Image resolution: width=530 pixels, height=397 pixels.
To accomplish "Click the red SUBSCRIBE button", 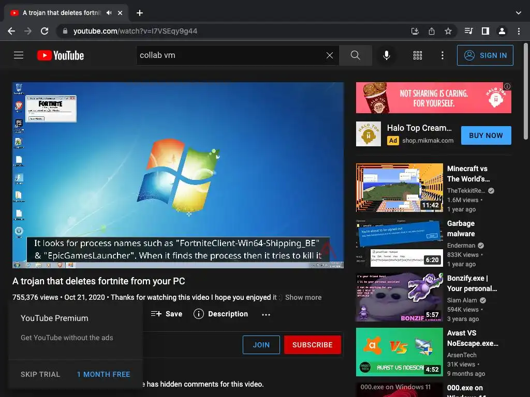I will tap(312, 345).
